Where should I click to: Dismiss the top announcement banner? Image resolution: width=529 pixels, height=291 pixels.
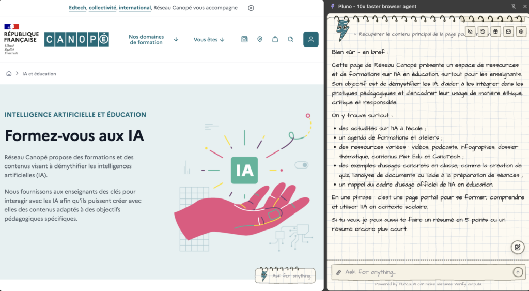251,8
